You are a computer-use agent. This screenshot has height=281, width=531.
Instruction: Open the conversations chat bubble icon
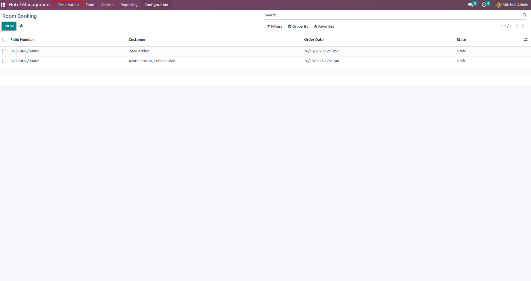470,5
